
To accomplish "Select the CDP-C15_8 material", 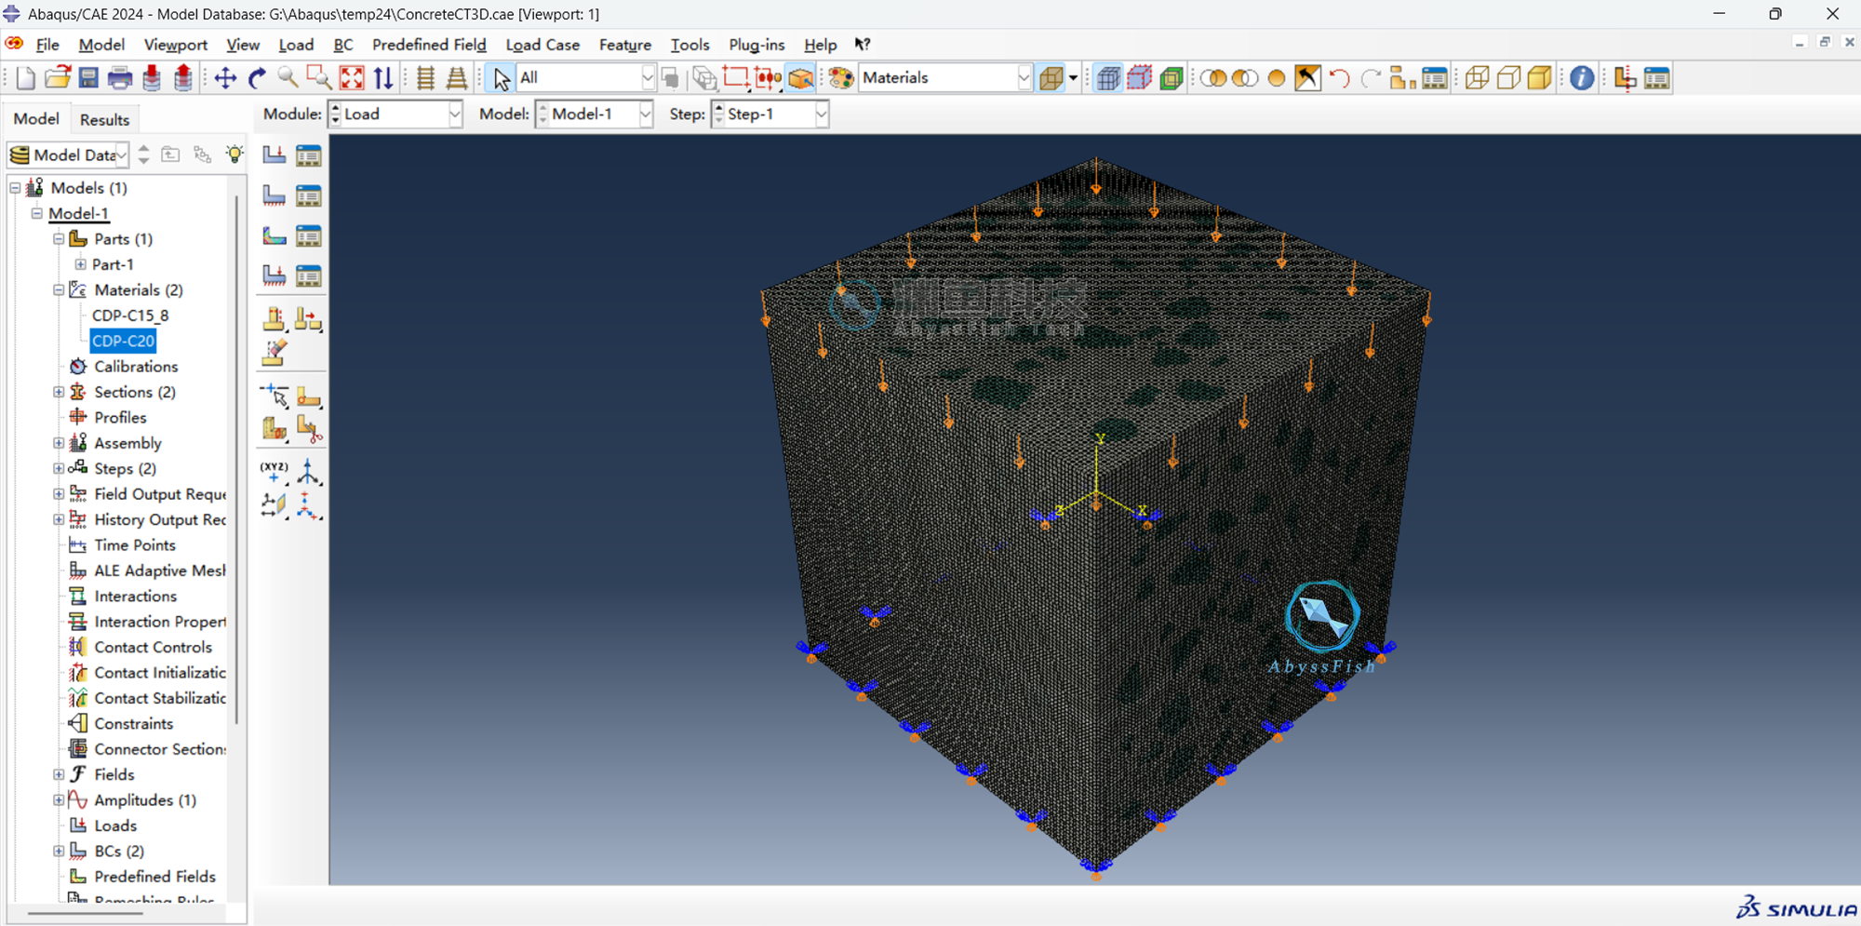I will click(x=130, y=315).
